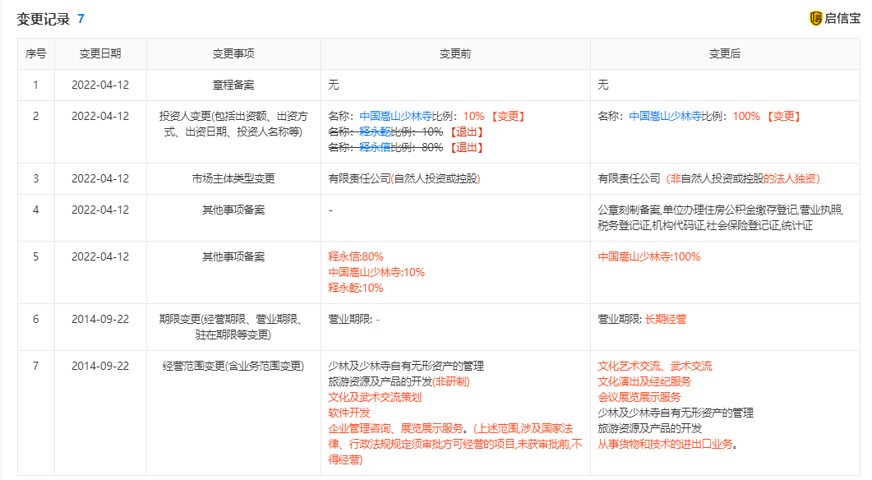Viewport: 872px width, 480px height.
Task: Open 中国嵩山少林寺 link in row 2 变更后 column
Action: pos(665,116)
